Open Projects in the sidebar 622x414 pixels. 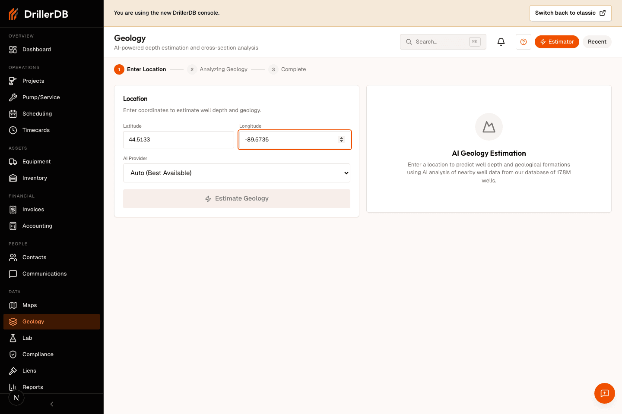pos(51,81)
